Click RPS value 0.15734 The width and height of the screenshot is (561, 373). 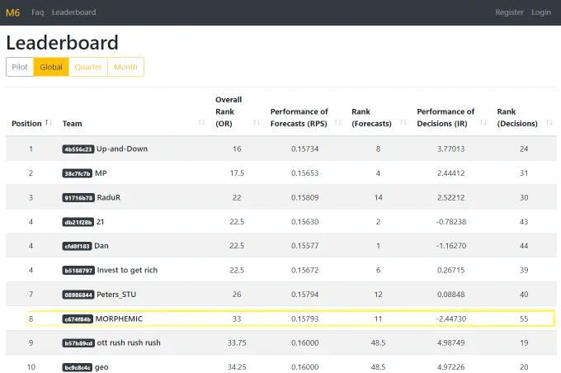[x=304, y=149]
